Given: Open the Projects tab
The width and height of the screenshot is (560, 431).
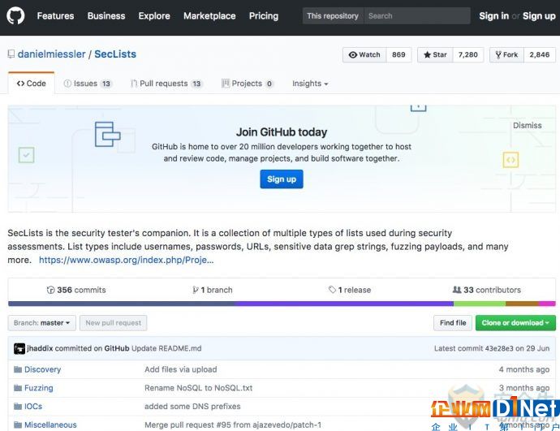Looking at the screenshot, I should click(248, 84).
